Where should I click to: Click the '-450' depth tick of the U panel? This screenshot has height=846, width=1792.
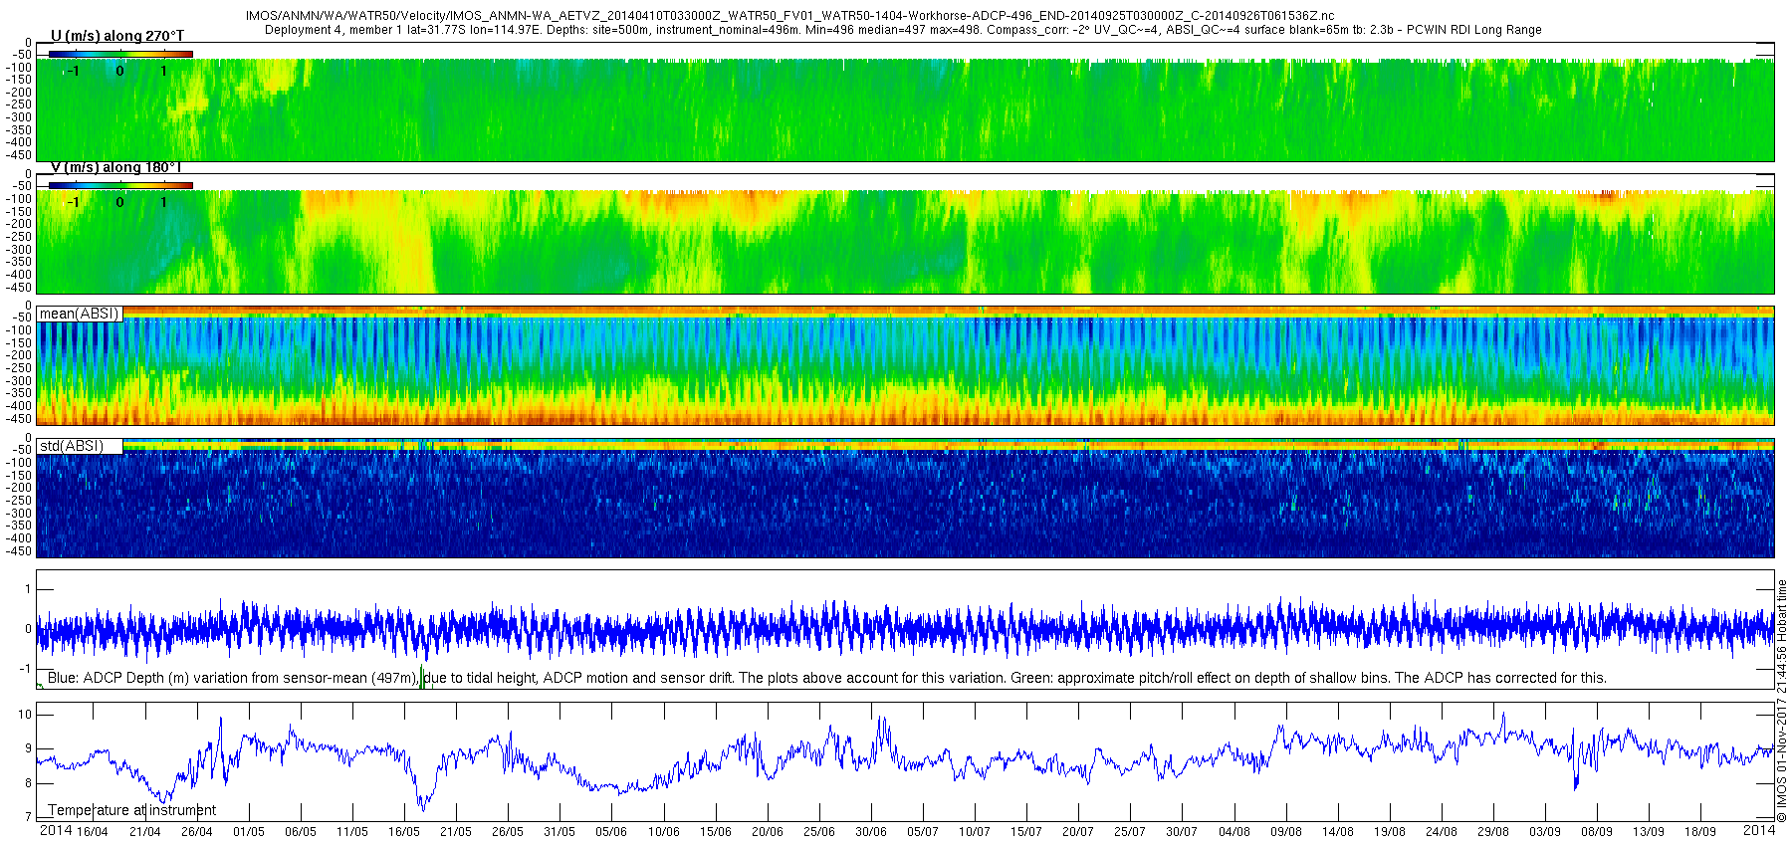point(19,155)
